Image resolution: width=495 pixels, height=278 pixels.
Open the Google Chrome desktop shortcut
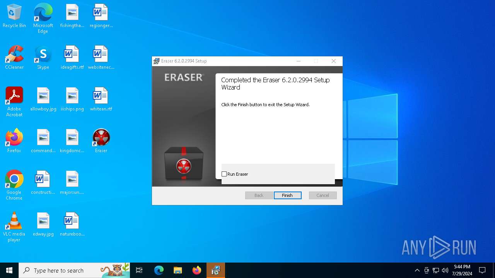coord(14,185)
